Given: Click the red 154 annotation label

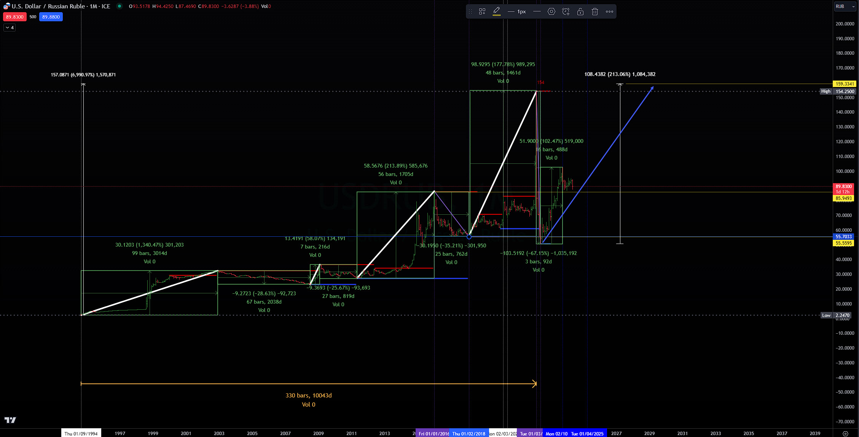Looking at the screenshot, I should click(540, 82).
